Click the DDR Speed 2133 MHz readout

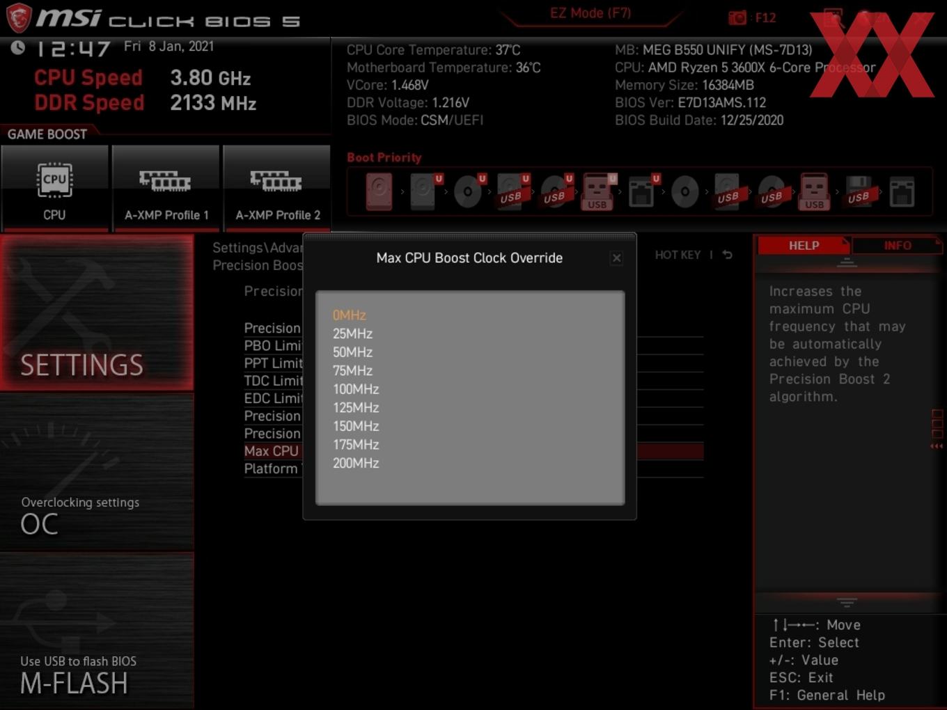(x=213, y=103)
